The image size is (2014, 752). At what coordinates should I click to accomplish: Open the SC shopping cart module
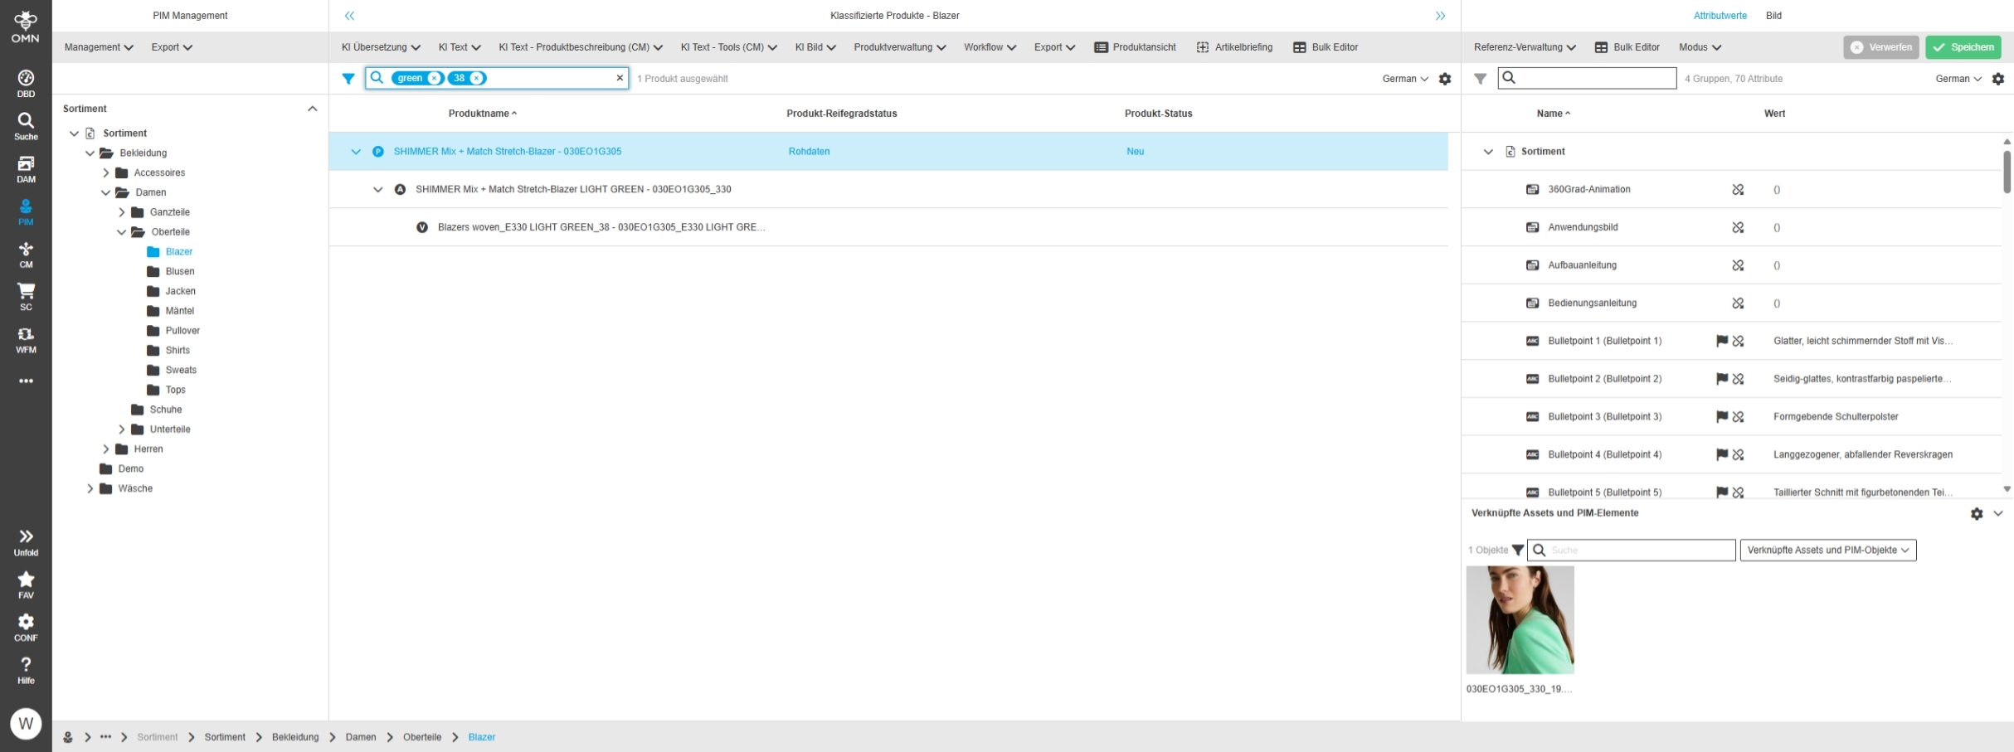pyautogui.click(x=26, y=296)
